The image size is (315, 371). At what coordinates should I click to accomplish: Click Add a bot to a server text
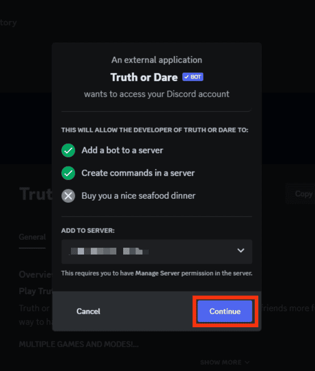(x=122, y=150)
